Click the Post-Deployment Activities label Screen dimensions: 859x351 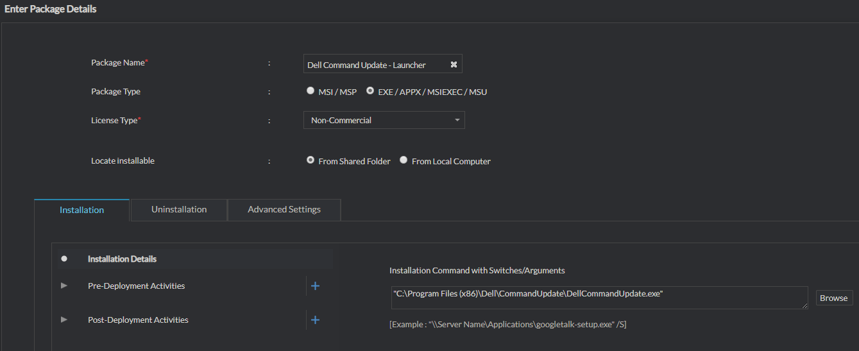pyautogui.click(x=138, y=320)
